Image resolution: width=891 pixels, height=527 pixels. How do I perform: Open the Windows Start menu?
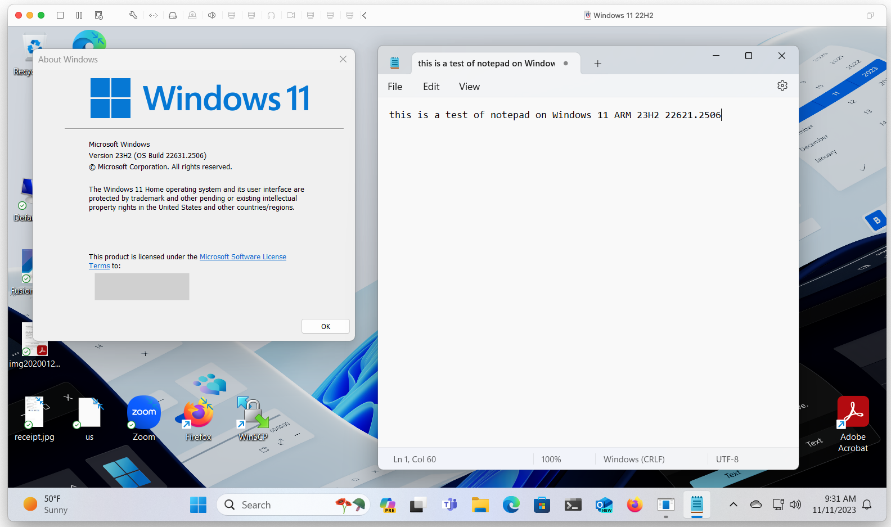[198, 505]
